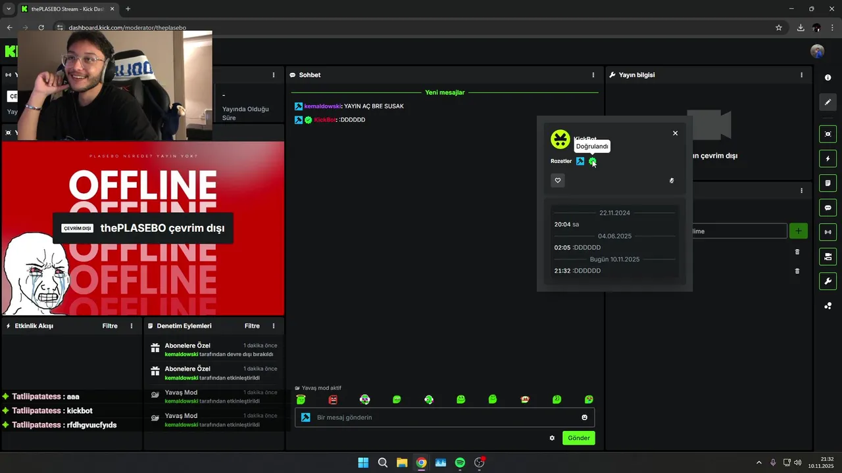The height and width of the screenshot is (473, 842).
Task: Open the Etkinlik Akışı panel options menu
Action: [x=132, y=326]
